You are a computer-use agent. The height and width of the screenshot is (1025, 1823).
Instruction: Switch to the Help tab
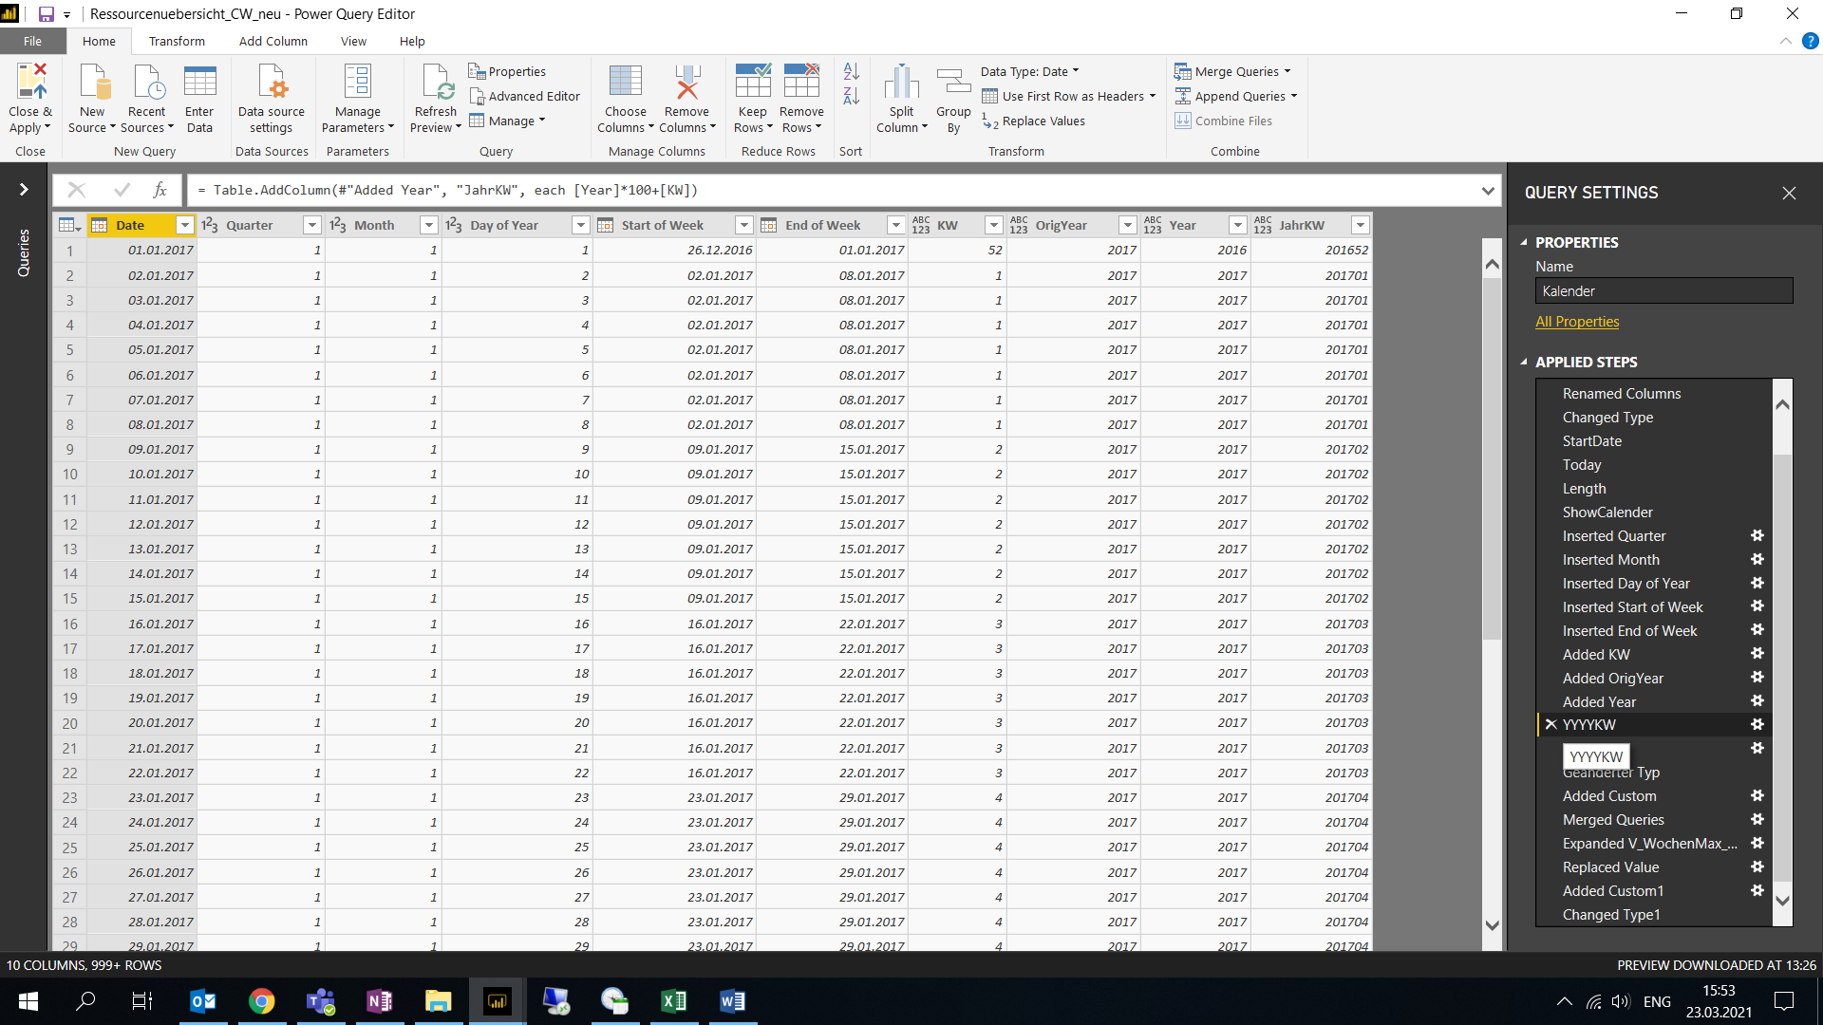point(412,41)
